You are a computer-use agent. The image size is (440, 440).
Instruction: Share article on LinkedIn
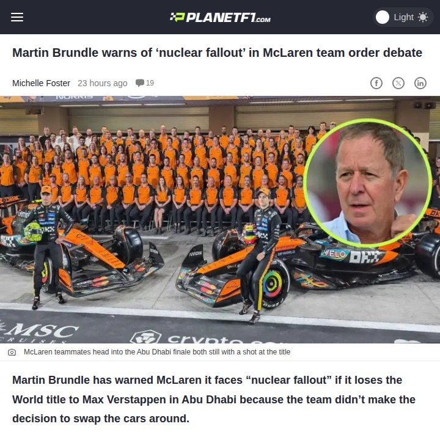(420, 83)
